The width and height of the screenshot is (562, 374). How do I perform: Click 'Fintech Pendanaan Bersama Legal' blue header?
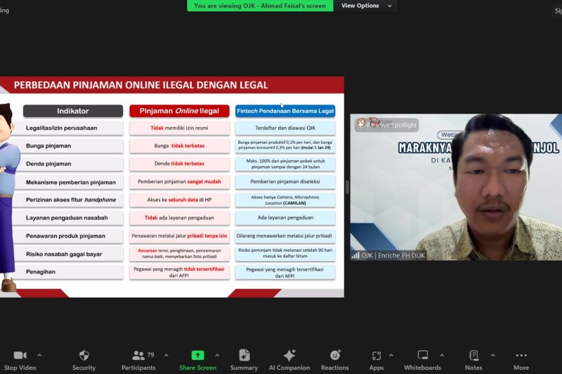pos(285,111)
